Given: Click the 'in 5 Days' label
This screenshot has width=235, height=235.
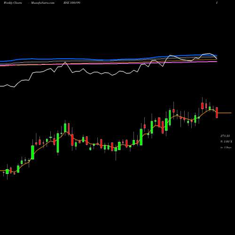Looking at the screenshot, I should pyautogui.click(x=226, y=148).
